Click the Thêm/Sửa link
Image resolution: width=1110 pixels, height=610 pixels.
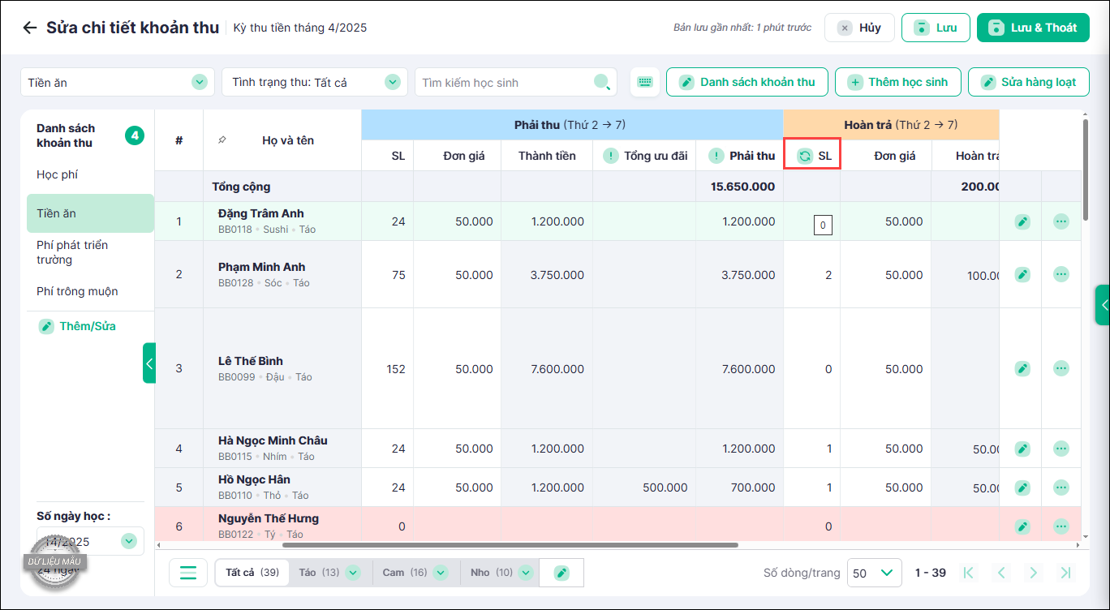tap(78, 326)
